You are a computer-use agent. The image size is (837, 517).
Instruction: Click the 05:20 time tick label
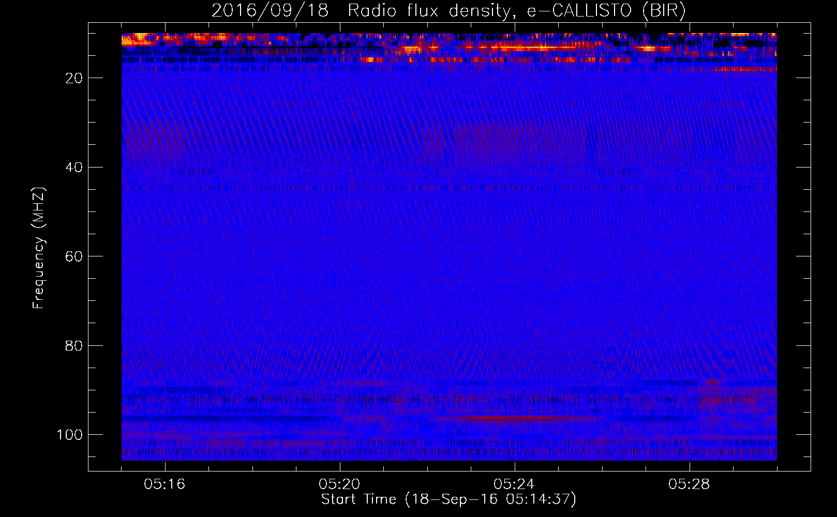click(339, 484)
